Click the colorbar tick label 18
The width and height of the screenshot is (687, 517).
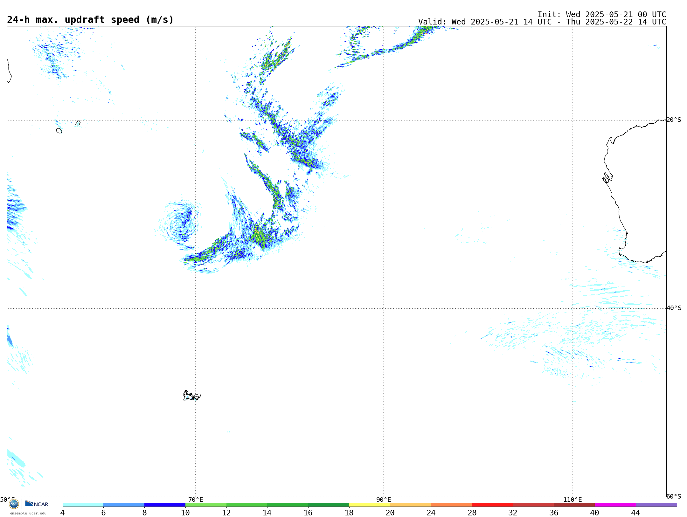coord(349,513)
